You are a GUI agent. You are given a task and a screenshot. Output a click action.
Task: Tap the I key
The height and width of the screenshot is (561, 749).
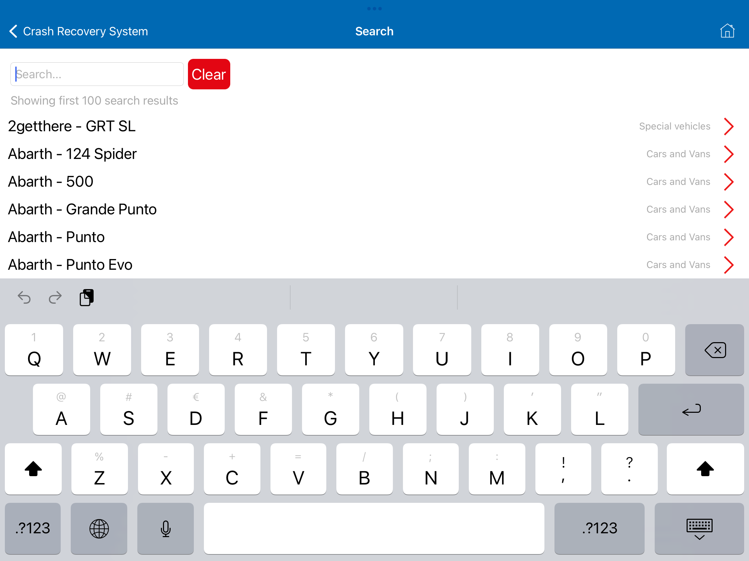coord(510,350)
